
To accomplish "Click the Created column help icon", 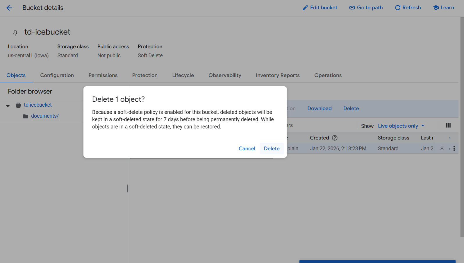I will click(x=335, y=138).
